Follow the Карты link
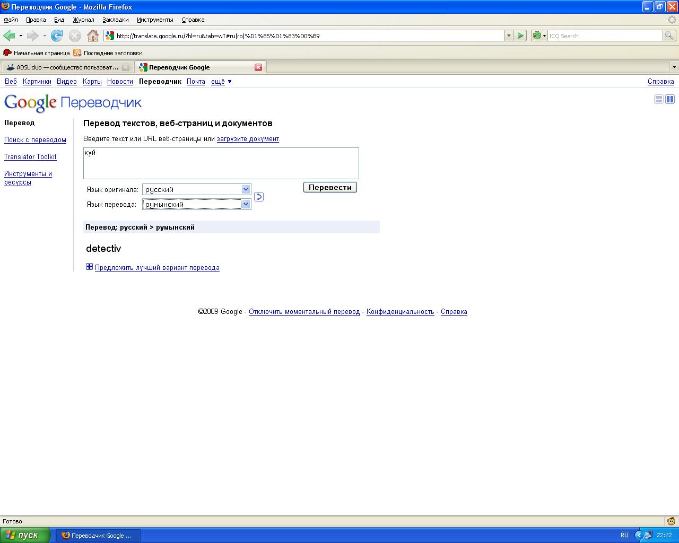Viewport: 679px width, 543px height. pyautogui.click(x=92, y=82)
